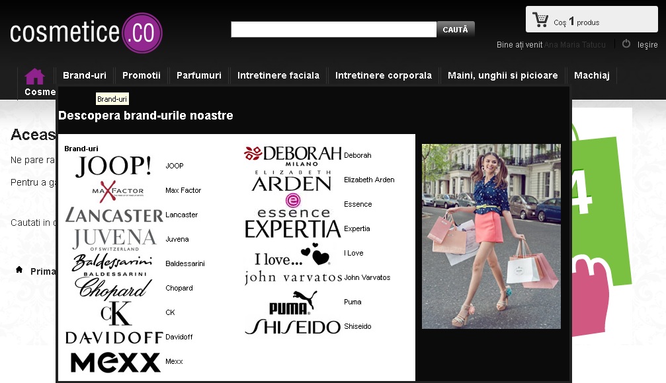This screenshot has height=383, width=666.
Task: Click the Puma text link
Action: [353, 302]
